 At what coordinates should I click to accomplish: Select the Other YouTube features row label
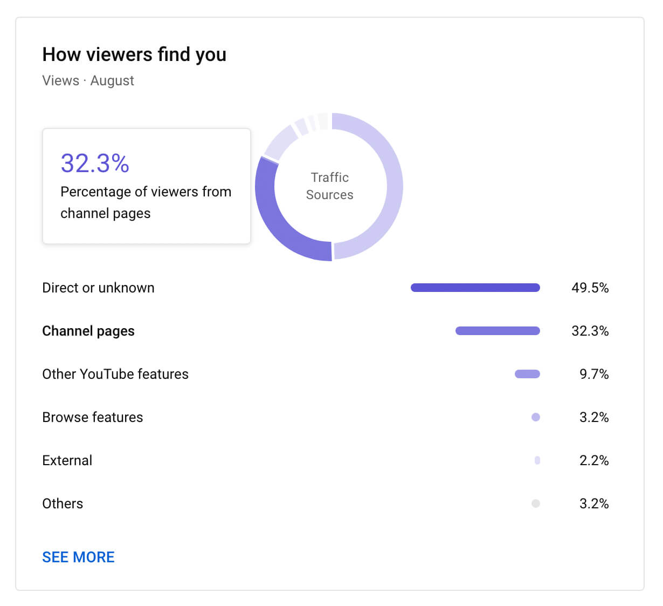tap(115, 374)
